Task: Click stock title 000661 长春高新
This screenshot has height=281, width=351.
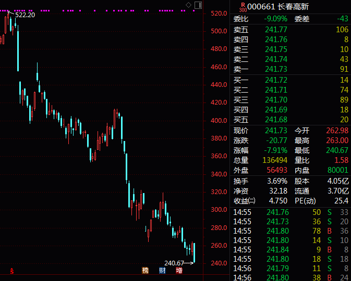Action: click(278, 7)
